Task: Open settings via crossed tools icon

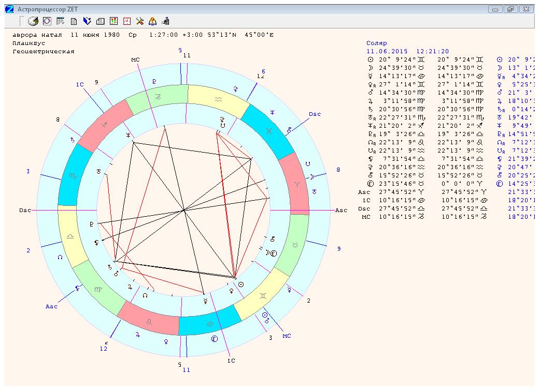Action: click(140, 21)
